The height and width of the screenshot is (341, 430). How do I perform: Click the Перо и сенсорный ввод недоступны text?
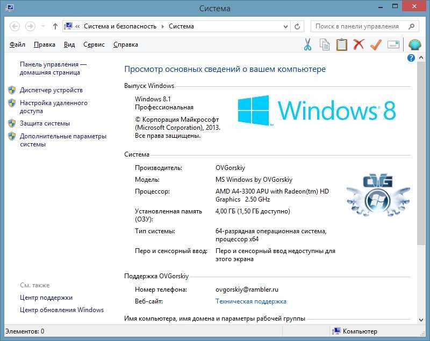[275, 255]
